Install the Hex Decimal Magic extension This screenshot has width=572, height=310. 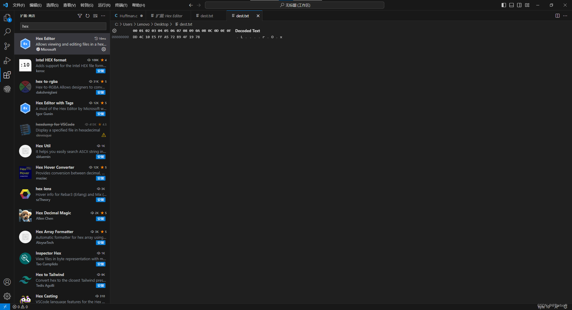tap(101, 219)
